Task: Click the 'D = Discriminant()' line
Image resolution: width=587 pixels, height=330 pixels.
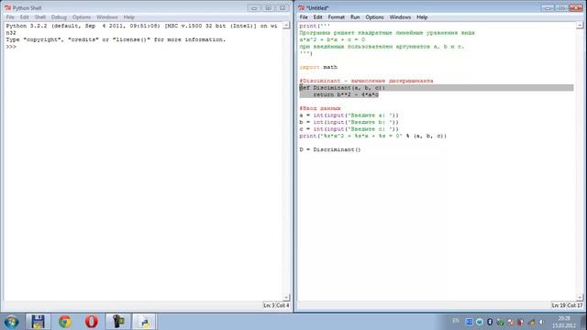Action: point(330,149)
